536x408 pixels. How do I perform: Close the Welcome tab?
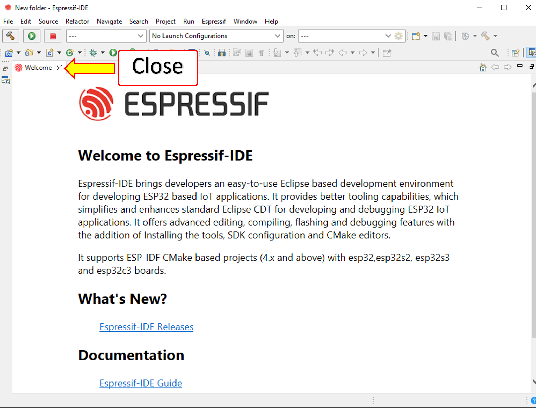coord(59,68)
